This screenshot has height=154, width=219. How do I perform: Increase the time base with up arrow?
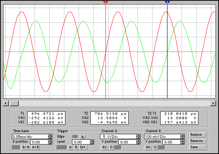tap(50, 135)
